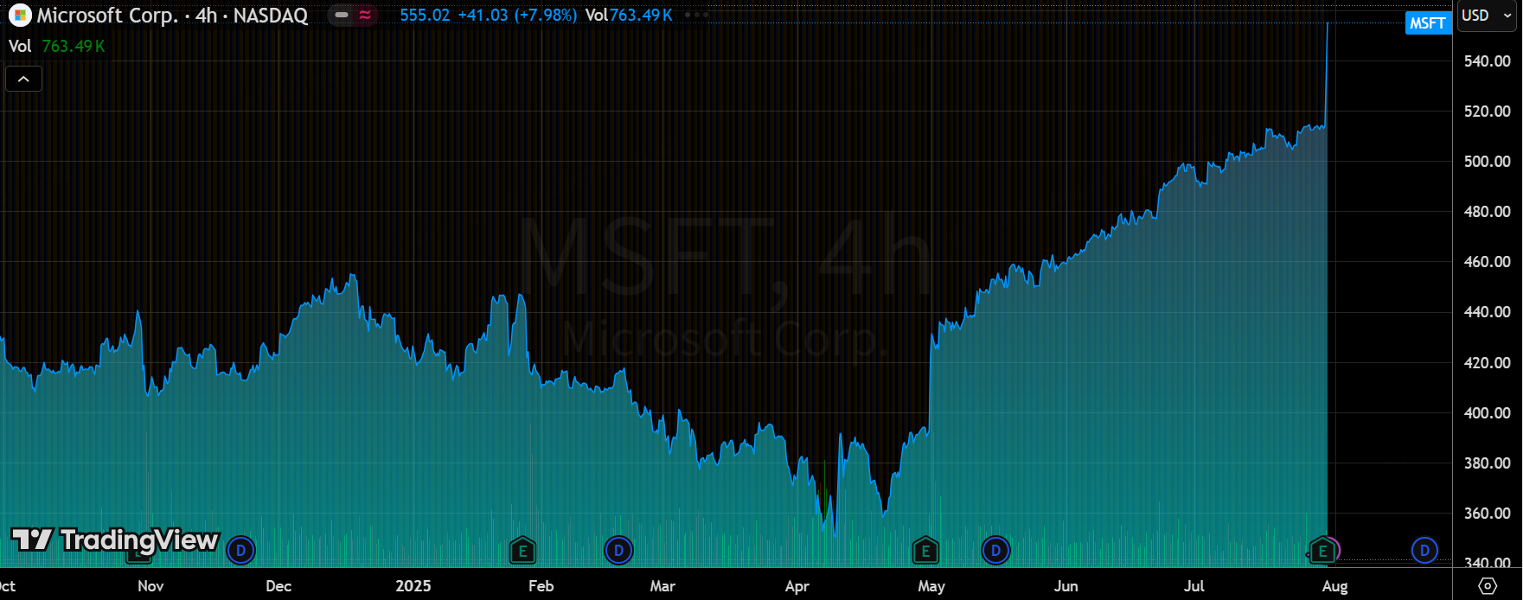
Task: Click the Mar label on the time axis
Action: (x=662, y=586)
